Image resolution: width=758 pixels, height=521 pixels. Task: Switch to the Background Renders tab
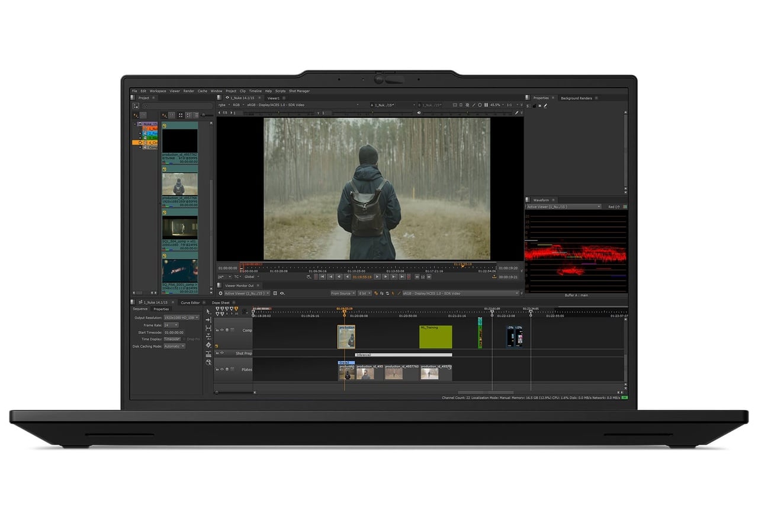[576, 98]
